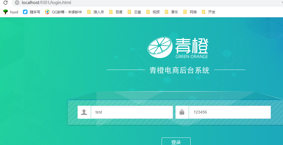The height and width of the screenshot is (145, 283).
Task: Open the 百度 bookmark folder
Action: click(x=116, y=12)
